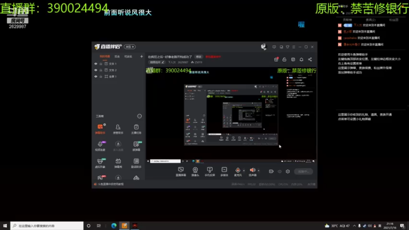409x230 pixels.
Task: Open the 视频连麦 video co-stream tool
Action: [x=100, y=146]
